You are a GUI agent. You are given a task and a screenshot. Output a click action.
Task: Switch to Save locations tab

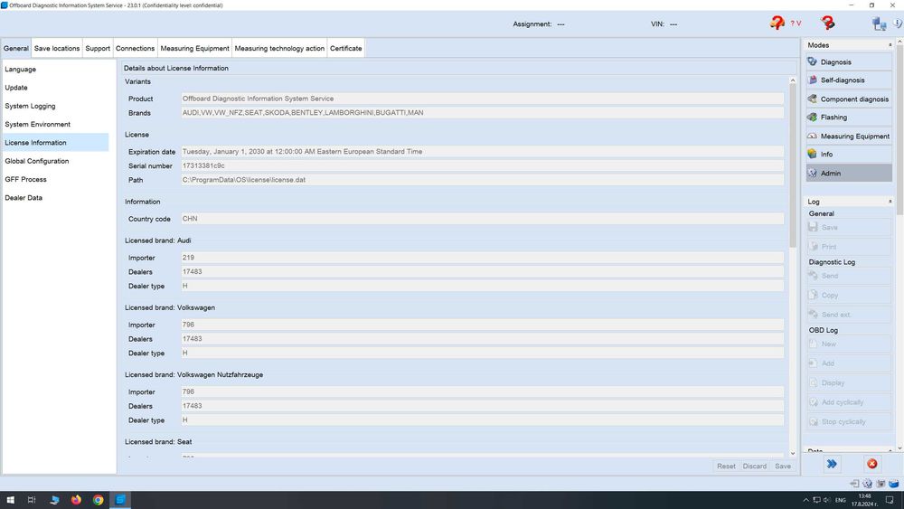(x=56, y=49)
